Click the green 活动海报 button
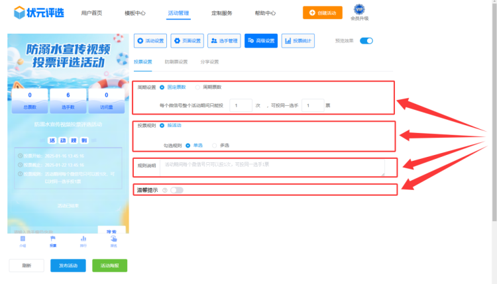 109,265
